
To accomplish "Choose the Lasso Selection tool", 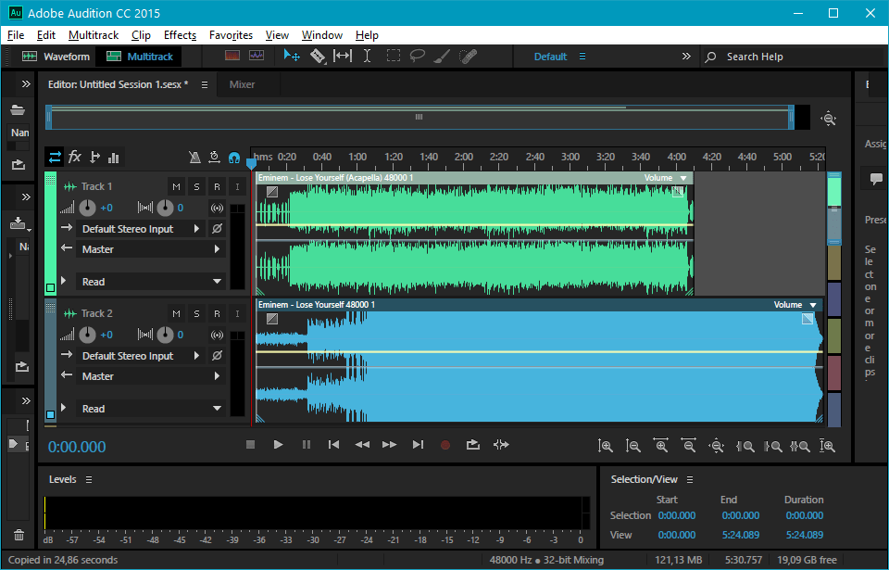I will coord(418,57).
